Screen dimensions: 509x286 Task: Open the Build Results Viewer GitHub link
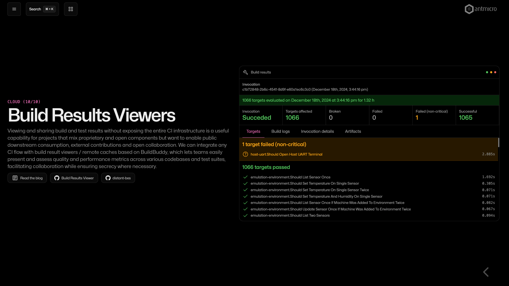pos(74,178)
